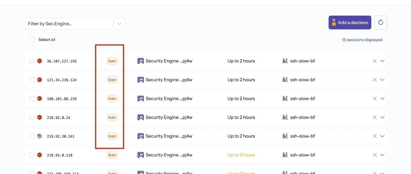Viewport: 411px width, 174px height.
Task: Click scenario icon for ssh-slow-bf in 218.92.0.118 row
Action: [285, 155]
